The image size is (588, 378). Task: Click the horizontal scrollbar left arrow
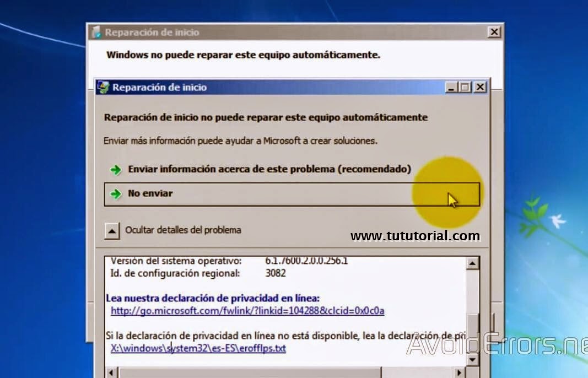pyautogui.click(x=111, y=372)
